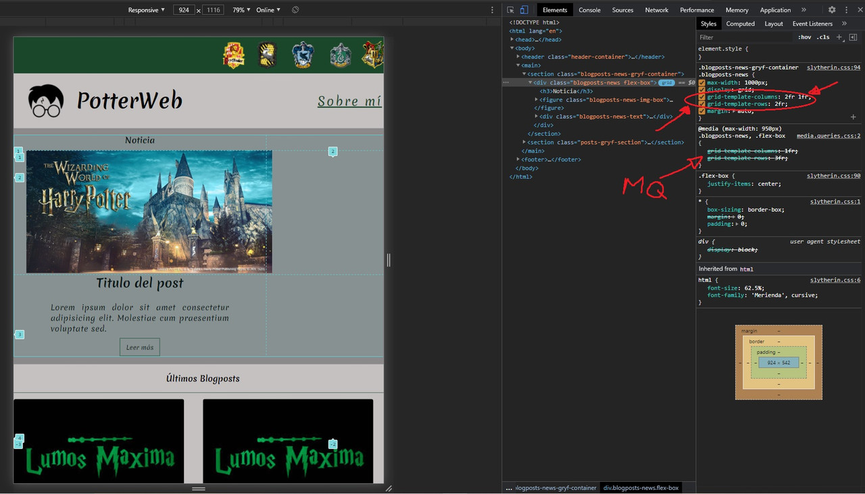The width and height of the screenshot is (865, 494).
Task: Switch to the Computed pane tab
Action: point(740,24)
